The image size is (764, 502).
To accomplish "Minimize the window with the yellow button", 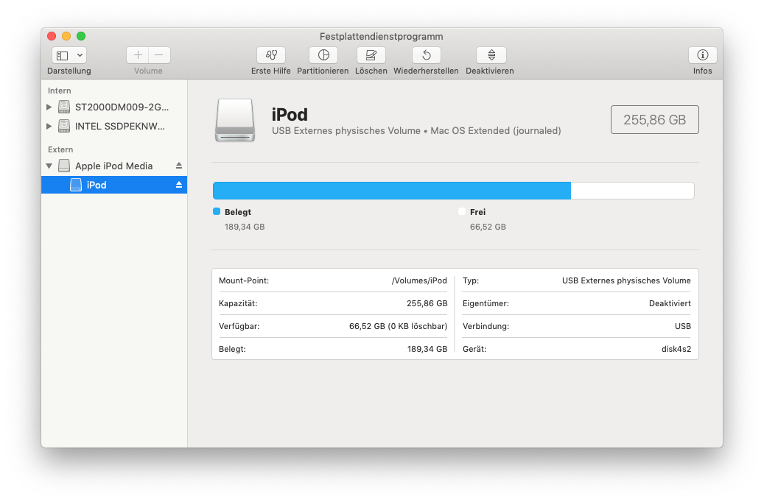I will (x=66, y=36).
